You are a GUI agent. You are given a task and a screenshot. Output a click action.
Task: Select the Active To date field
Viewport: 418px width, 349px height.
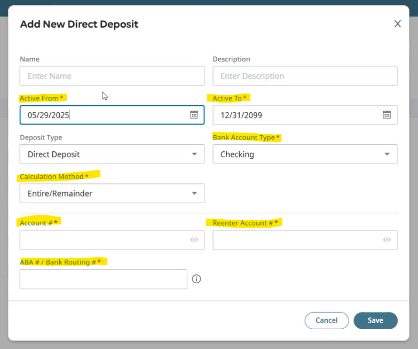pyautogui.click(x=305, y=115)
